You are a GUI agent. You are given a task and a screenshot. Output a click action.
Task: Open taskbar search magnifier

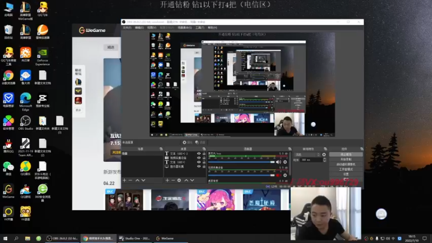coord(16,238)
